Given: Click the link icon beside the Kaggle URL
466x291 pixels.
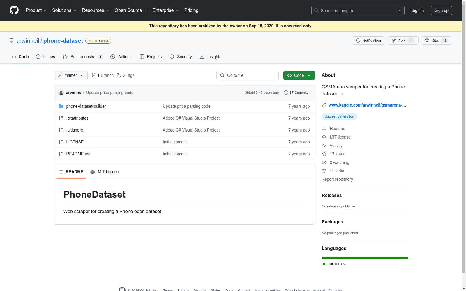Looking at the screenshot, I should (x=324, y=105).
